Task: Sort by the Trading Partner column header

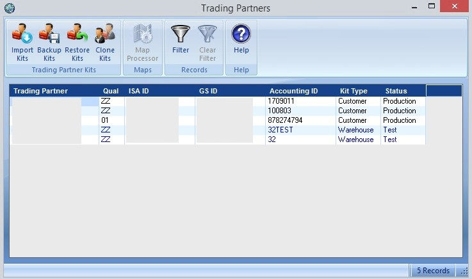Action: (x=40, y=91)
